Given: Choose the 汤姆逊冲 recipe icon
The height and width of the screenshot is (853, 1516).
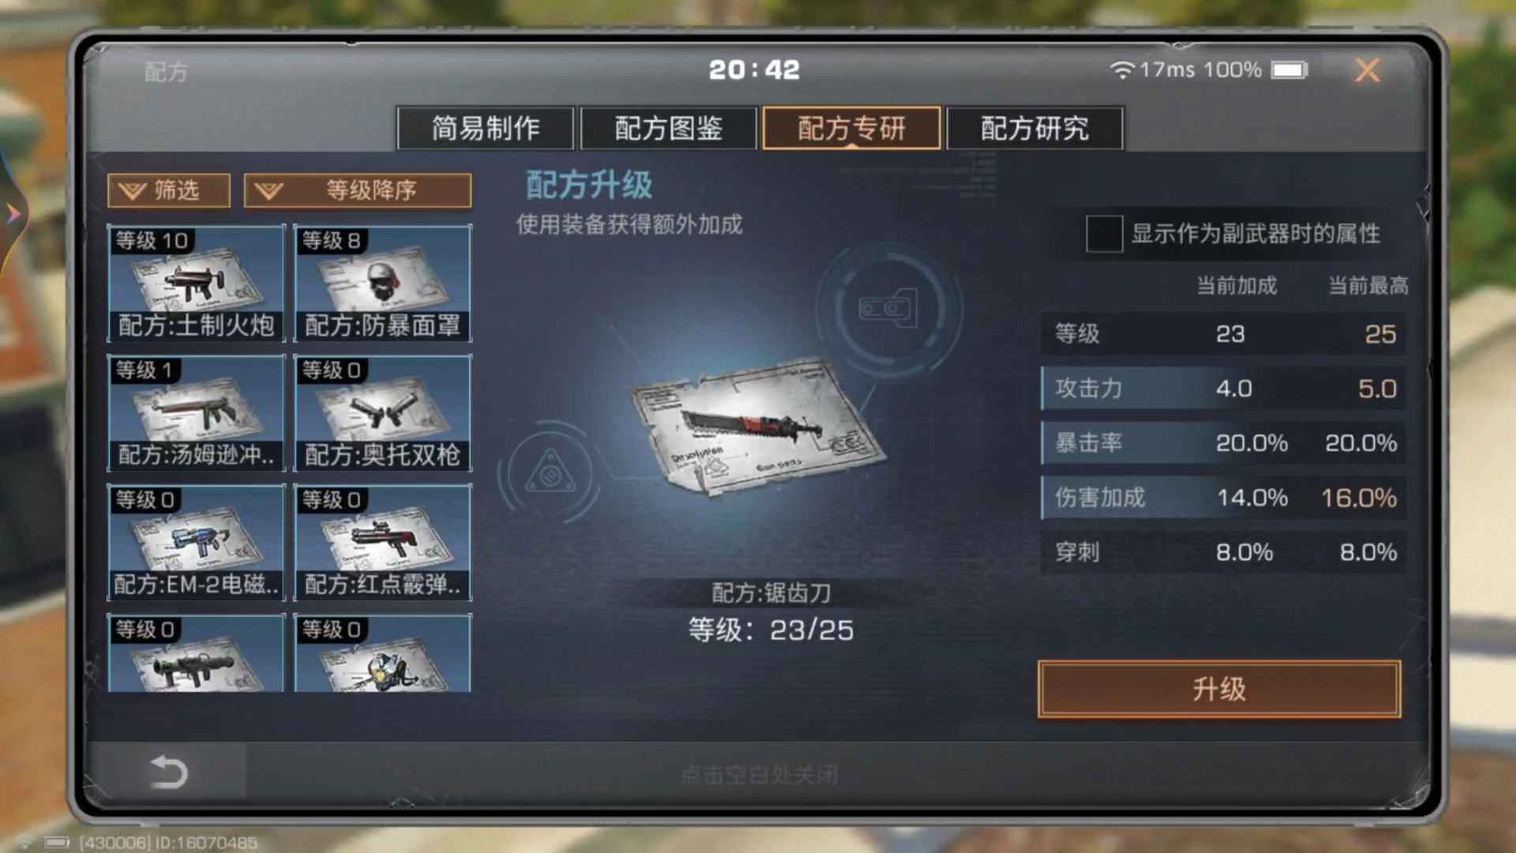Looking at the screenshot, I should click(x=196, y=412).
